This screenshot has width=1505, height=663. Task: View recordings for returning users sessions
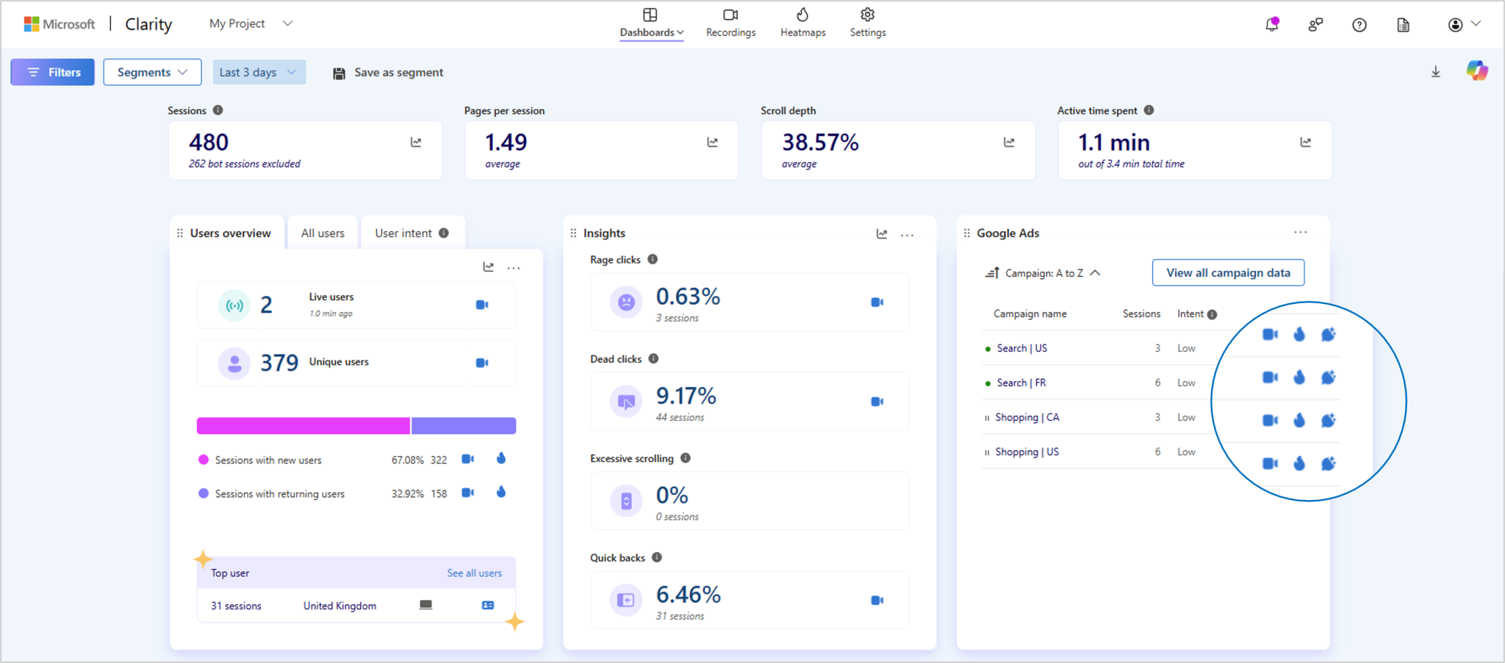467,493
